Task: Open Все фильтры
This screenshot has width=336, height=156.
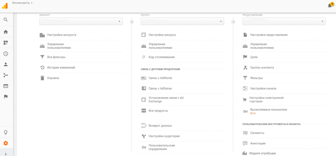Action: coord(56,57)
